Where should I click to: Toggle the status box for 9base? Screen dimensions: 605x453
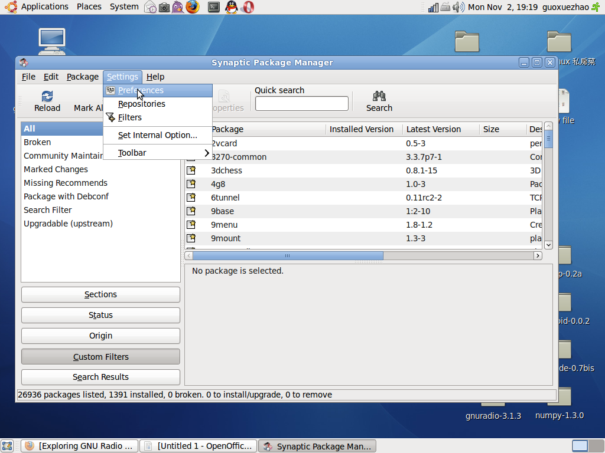191,211
